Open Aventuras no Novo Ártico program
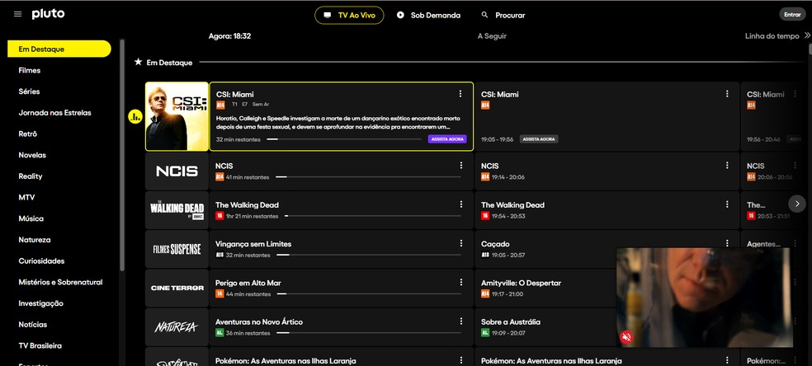812x366 pixels. click(342, 326)
